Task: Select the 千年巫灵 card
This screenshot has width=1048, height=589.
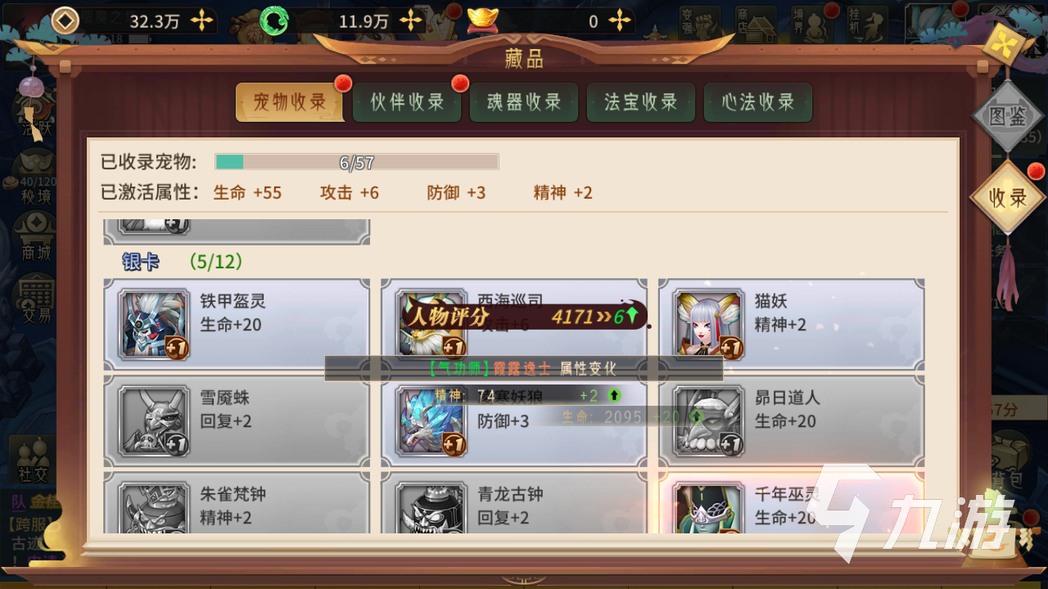Action: [x=791, y=504]
